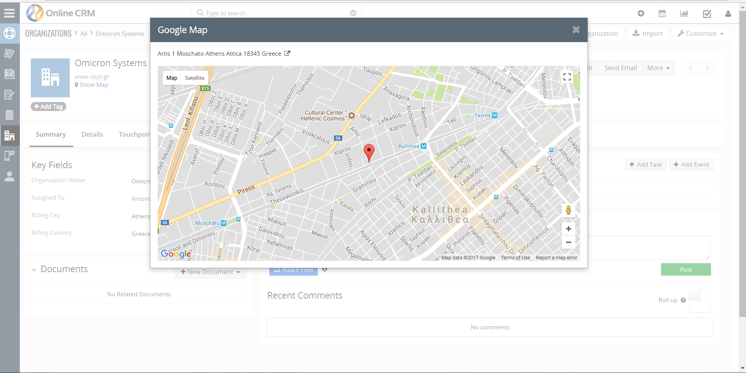This screenshot has width=746, height=373.
Task: Click the Google logo on the map
Action: click(176, 254)
